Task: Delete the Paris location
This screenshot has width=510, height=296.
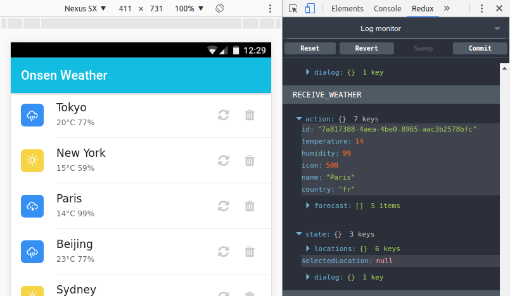Action: pyautogui.click(x=250, y=206)
